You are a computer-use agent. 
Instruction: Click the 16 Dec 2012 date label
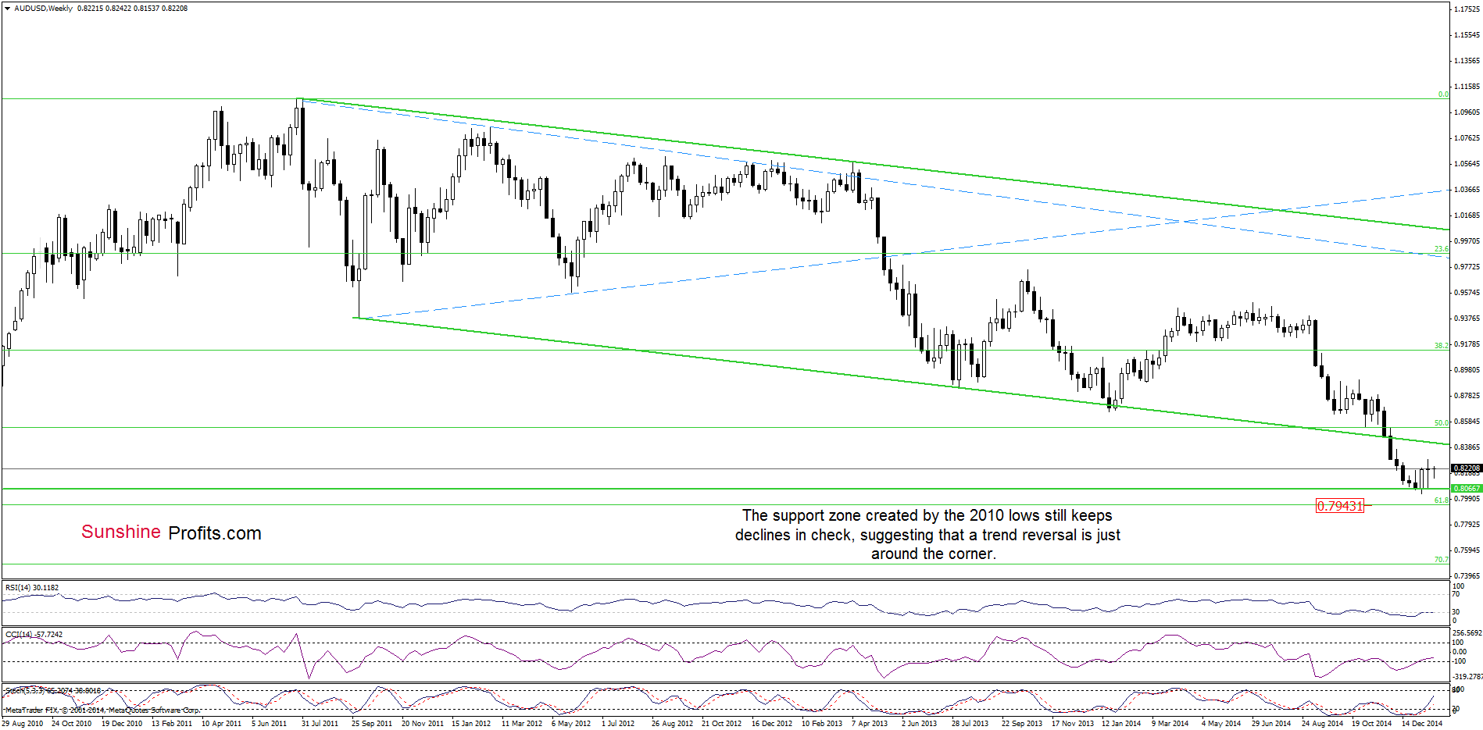coord(772,724)
